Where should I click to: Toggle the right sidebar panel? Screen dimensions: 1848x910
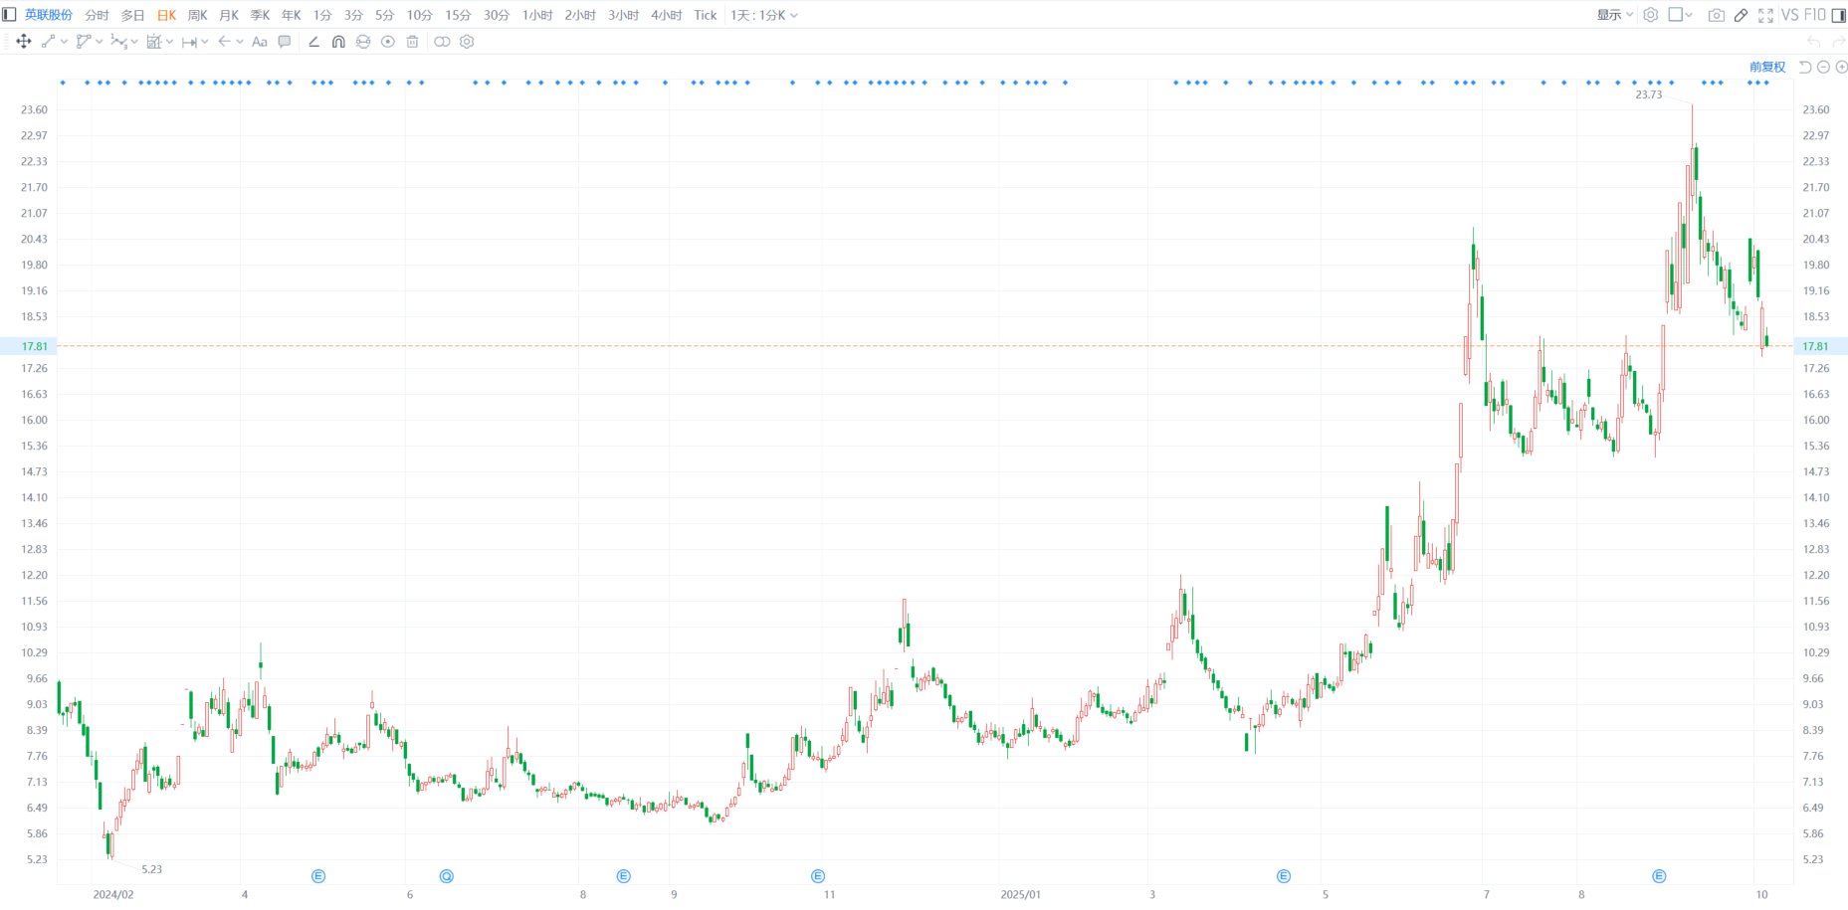click(1838, 15)
